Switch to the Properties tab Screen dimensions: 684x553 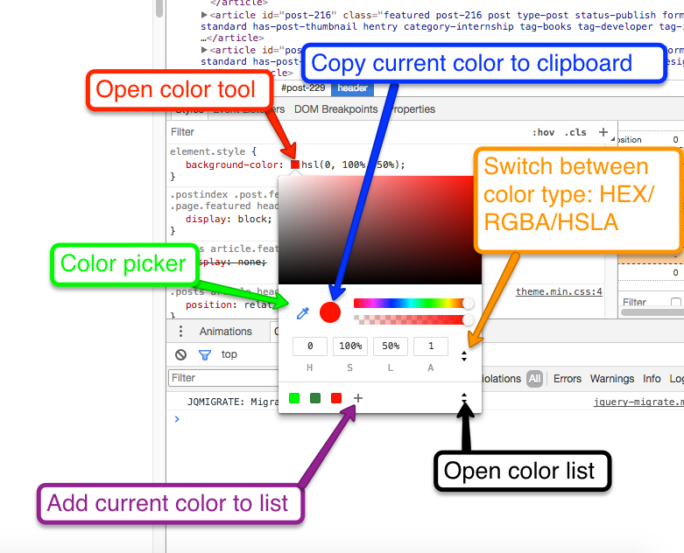tap(412, 109)
